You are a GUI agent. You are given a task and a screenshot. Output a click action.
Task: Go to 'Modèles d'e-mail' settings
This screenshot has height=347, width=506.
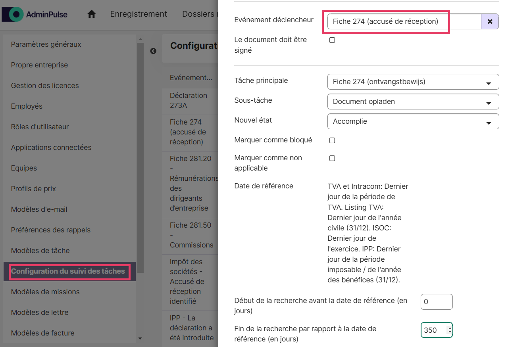[39, 209]
